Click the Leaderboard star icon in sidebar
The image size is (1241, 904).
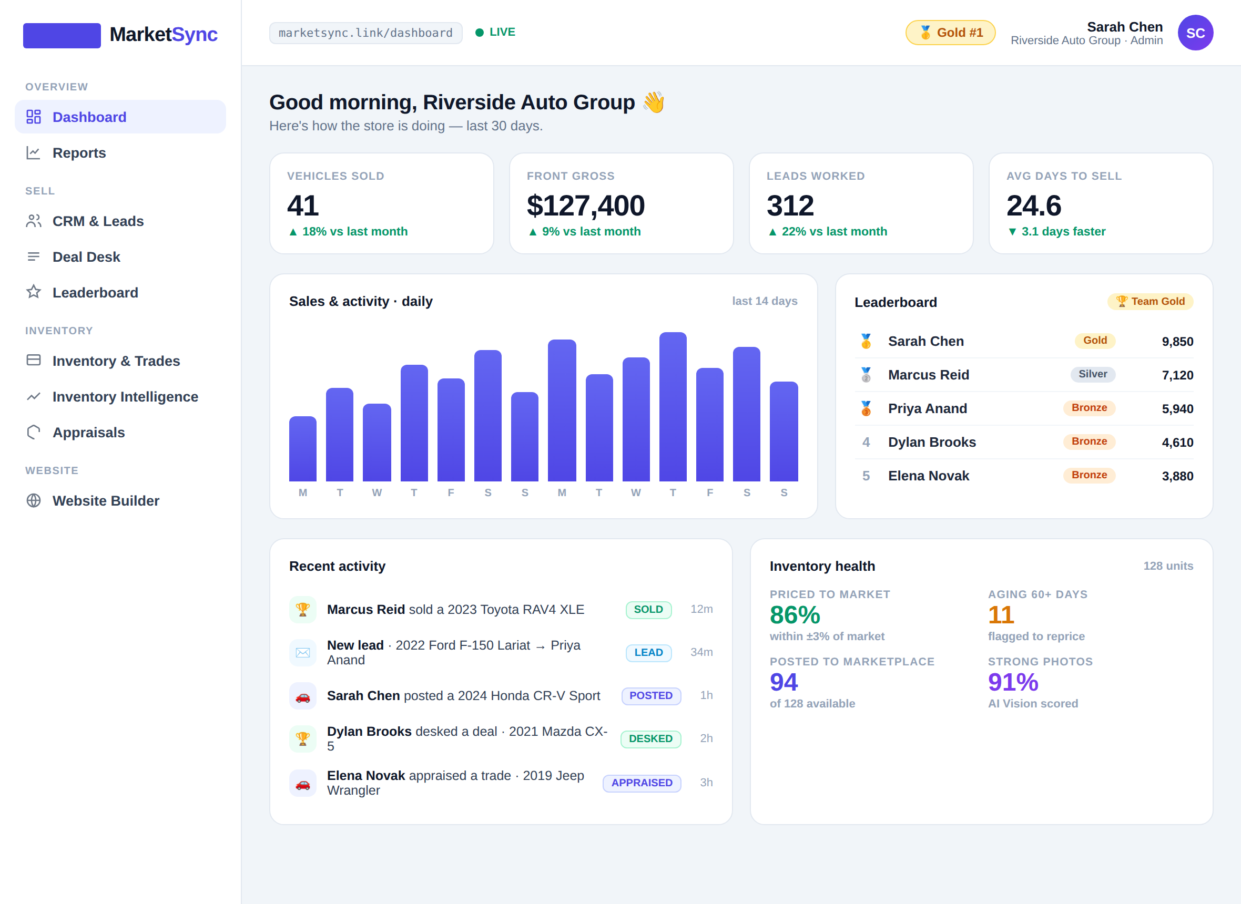pos(34,292)
